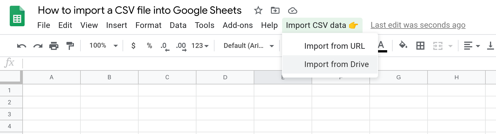Print the spreadsheet
The width and height of the screenshot is (496, 134).
pos(54,46)
